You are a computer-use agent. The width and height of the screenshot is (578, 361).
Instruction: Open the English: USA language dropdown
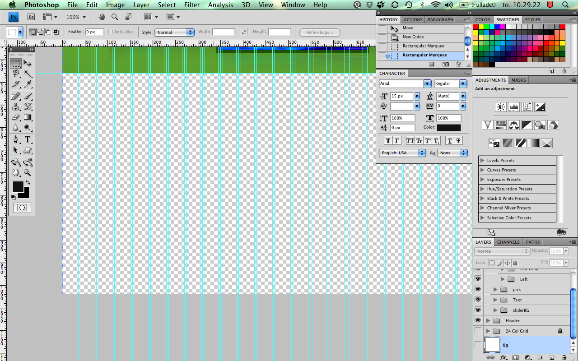(x=402, y=153)
